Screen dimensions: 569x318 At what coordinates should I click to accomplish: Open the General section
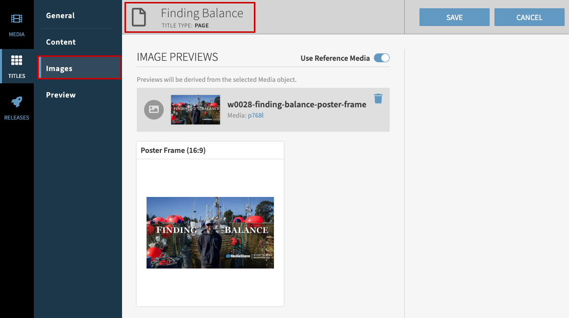click(60, 16)
